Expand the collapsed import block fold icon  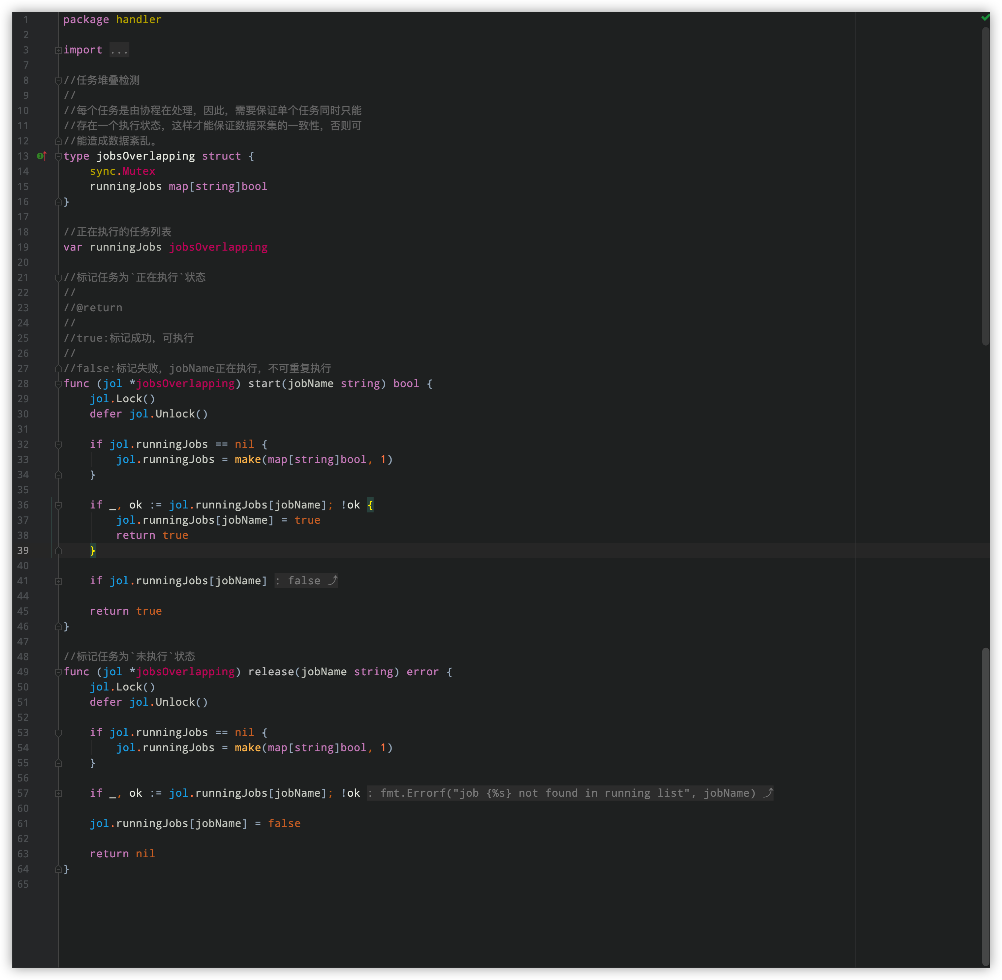point(58,50)
